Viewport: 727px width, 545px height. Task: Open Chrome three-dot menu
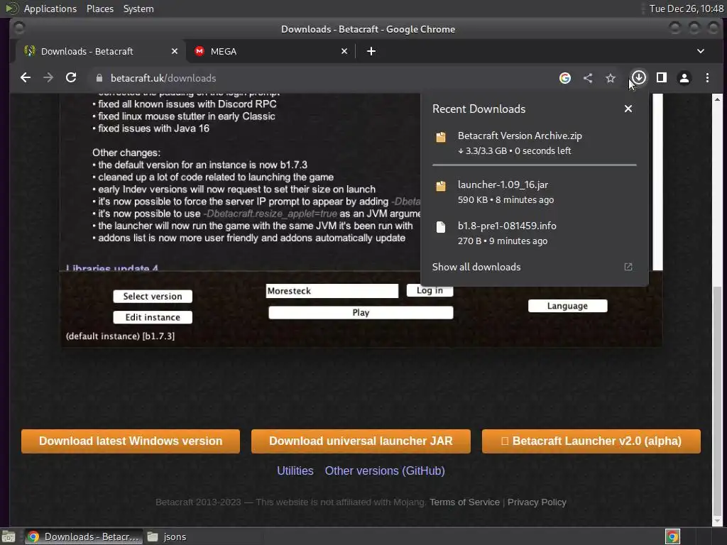point(708,78)
